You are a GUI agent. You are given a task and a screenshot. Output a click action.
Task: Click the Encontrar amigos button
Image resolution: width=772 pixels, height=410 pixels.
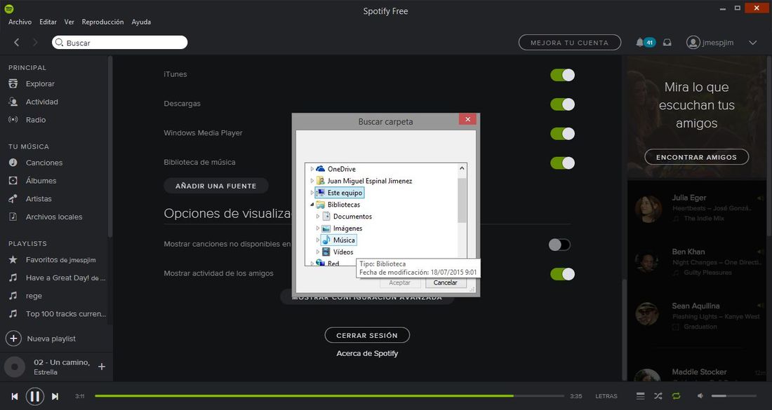click(696, 157)
